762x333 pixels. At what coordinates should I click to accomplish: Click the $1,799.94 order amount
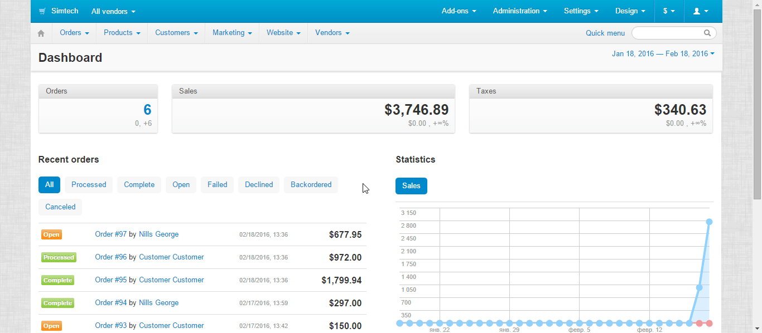(341, 281)
